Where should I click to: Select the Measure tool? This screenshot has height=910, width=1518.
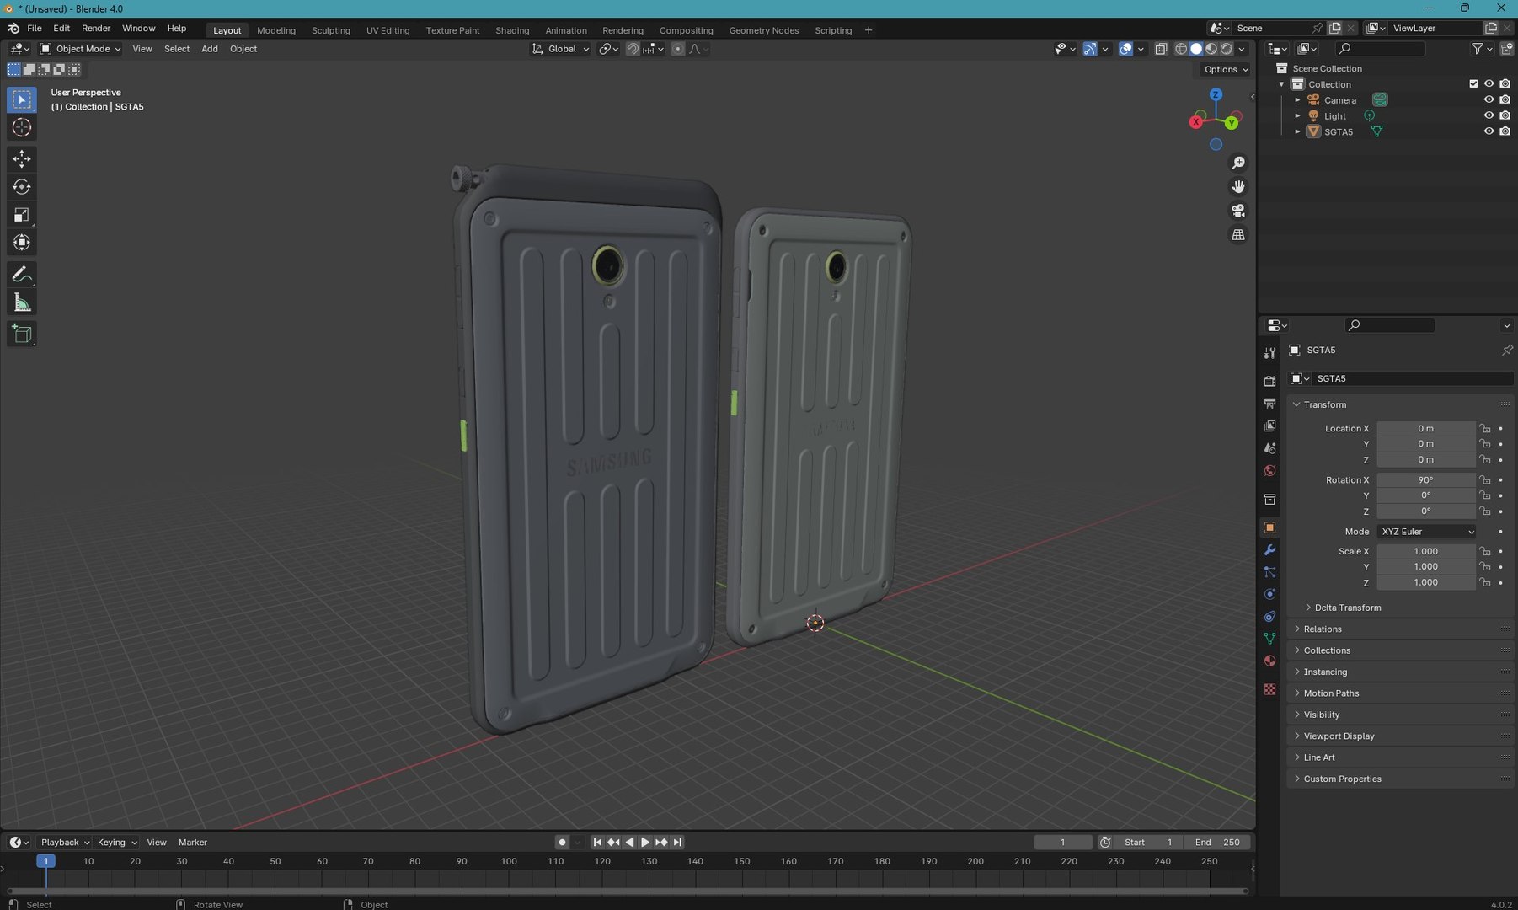[22, 302]
